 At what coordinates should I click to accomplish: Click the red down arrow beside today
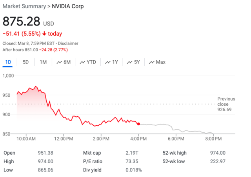44,34
